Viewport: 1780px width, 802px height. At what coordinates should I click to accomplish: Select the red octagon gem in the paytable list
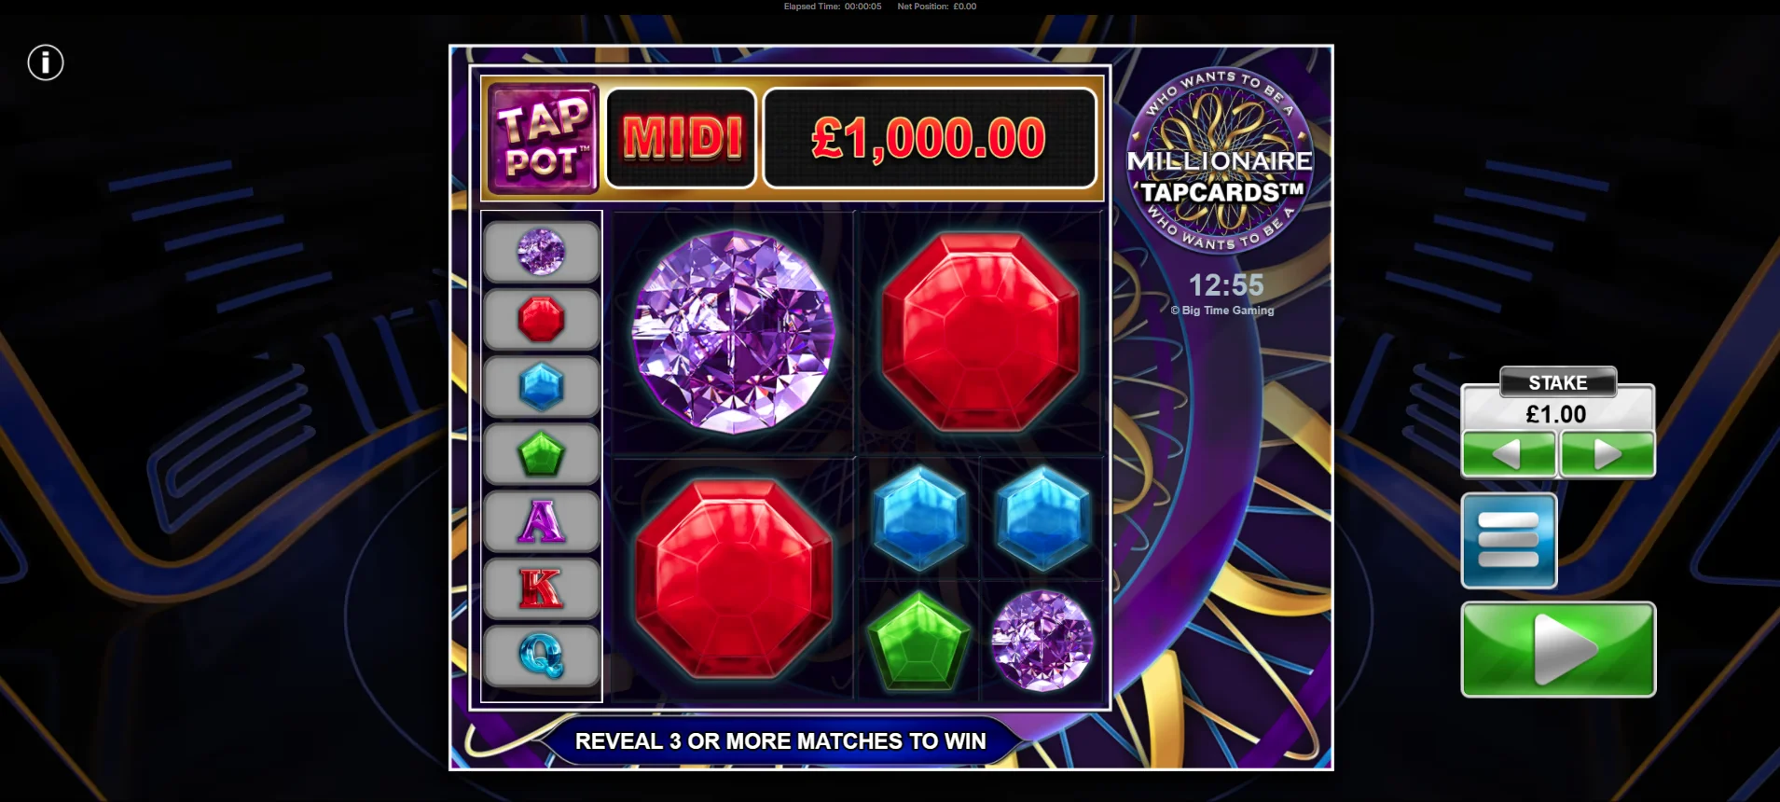coord(542,319)
